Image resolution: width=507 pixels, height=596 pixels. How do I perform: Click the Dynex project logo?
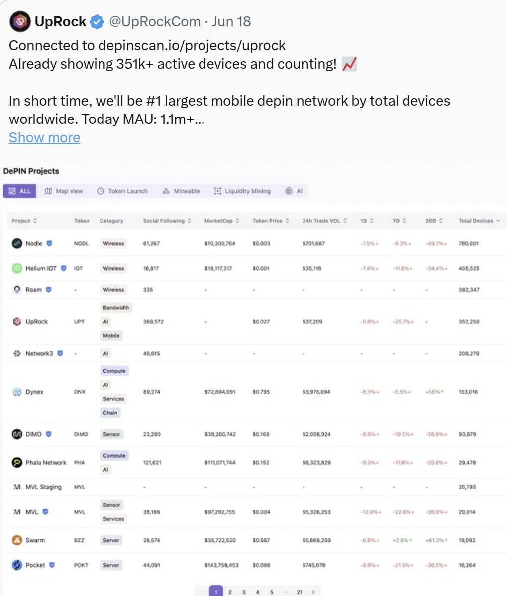17,392
